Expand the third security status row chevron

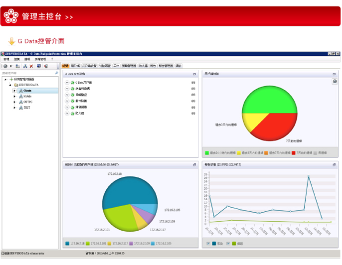point(67,95)
